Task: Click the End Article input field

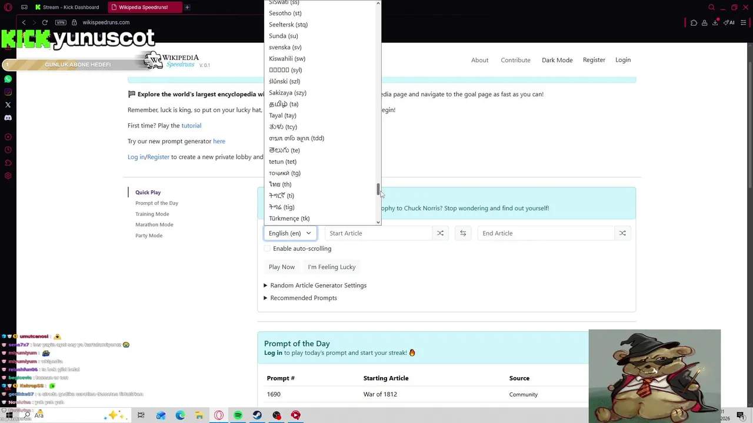Action: pos(546,233)
